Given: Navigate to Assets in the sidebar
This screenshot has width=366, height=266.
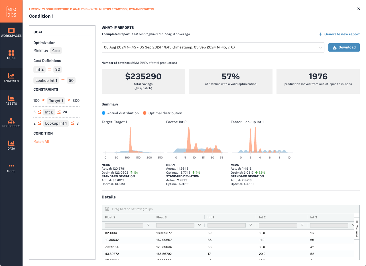Looking at the screenshot, I should 11,100.
